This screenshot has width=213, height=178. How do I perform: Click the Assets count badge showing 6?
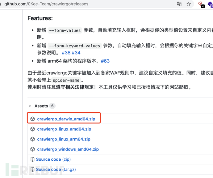tap(52, 106)
